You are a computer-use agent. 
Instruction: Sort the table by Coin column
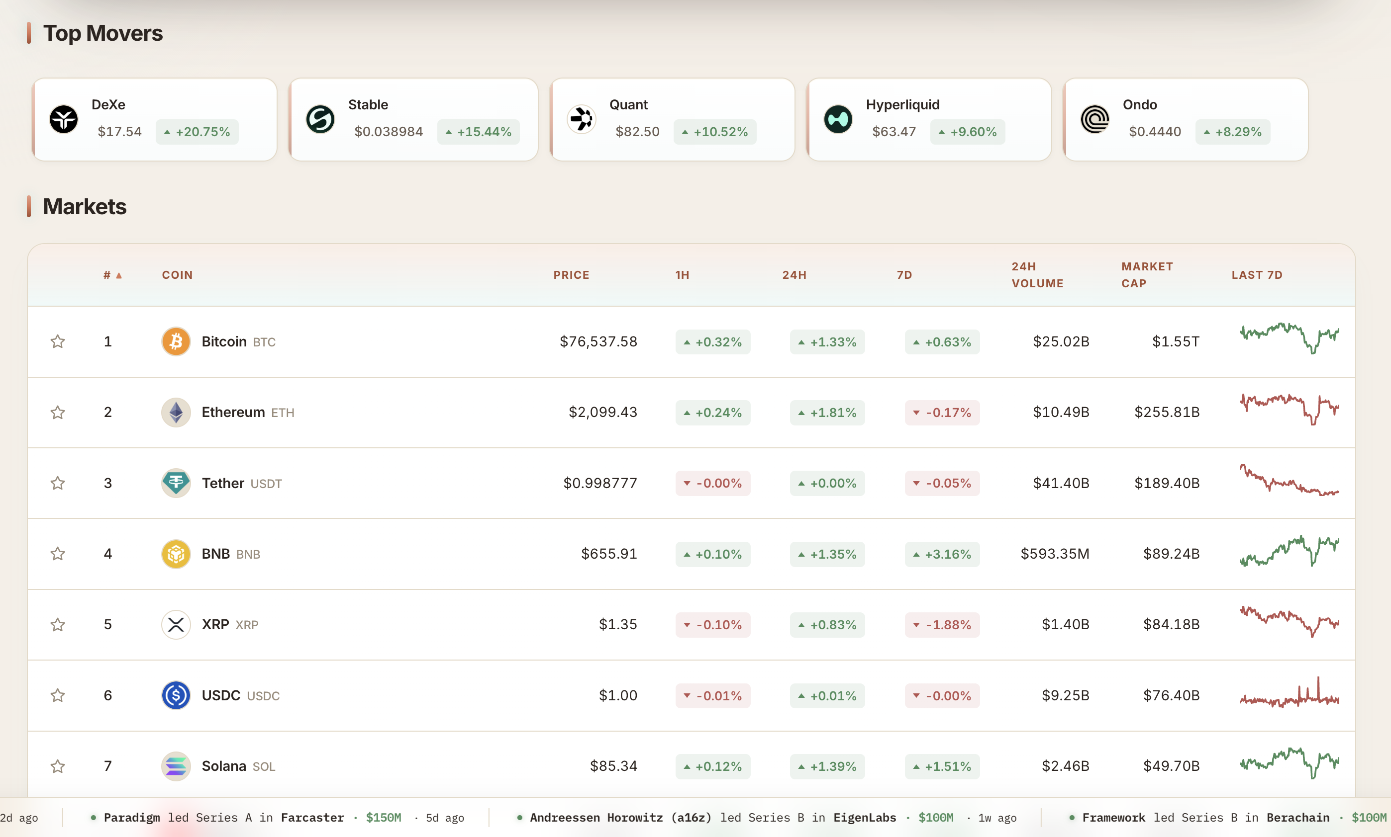177,275
